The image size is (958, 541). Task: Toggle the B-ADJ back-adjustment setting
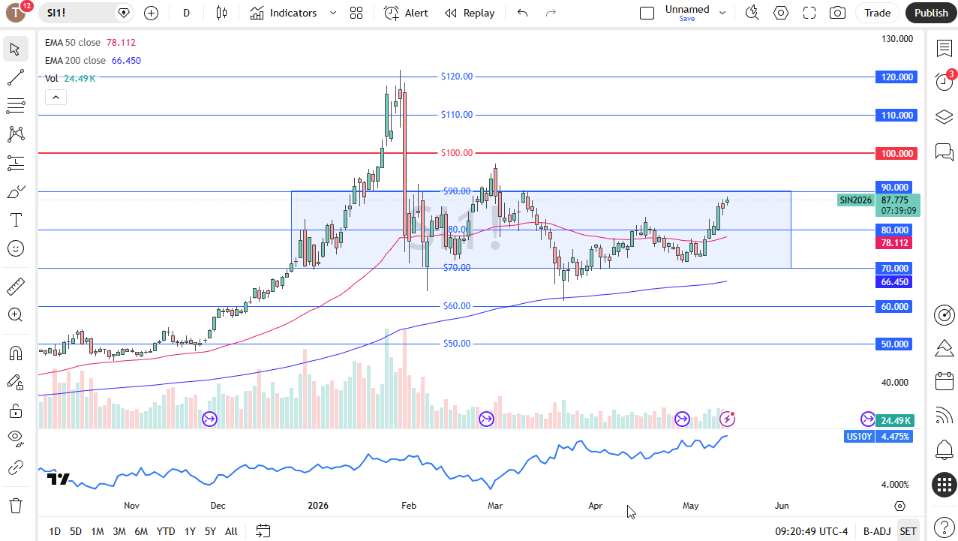coord(876,531)
